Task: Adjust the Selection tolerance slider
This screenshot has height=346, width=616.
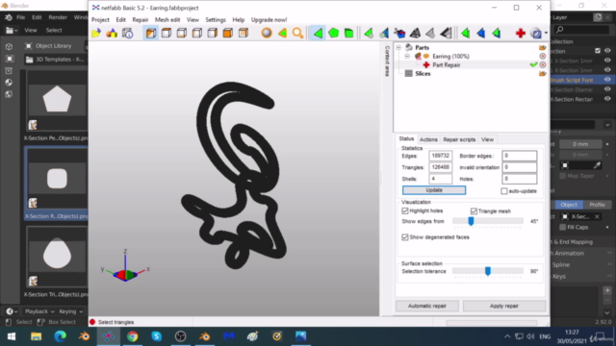Action: (x=488, y=271)
